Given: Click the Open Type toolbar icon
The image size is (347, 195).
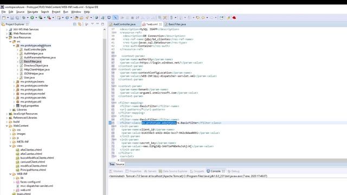Looking at the screenshot, I should pos(76,18).
